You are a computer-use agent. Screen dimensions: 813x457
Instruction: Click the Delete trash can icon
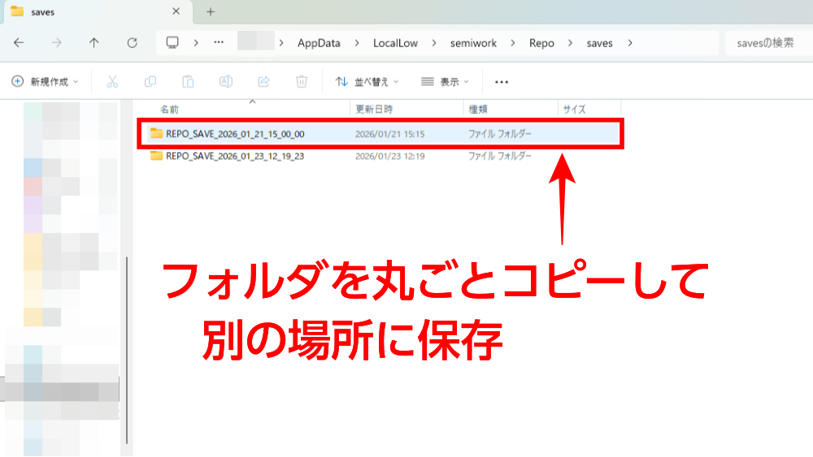(x=302, y=82)
